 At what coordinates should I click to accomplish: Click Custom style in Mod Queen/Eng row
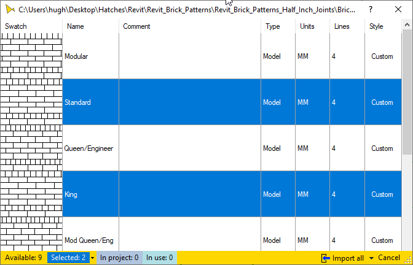coord(382,240)
